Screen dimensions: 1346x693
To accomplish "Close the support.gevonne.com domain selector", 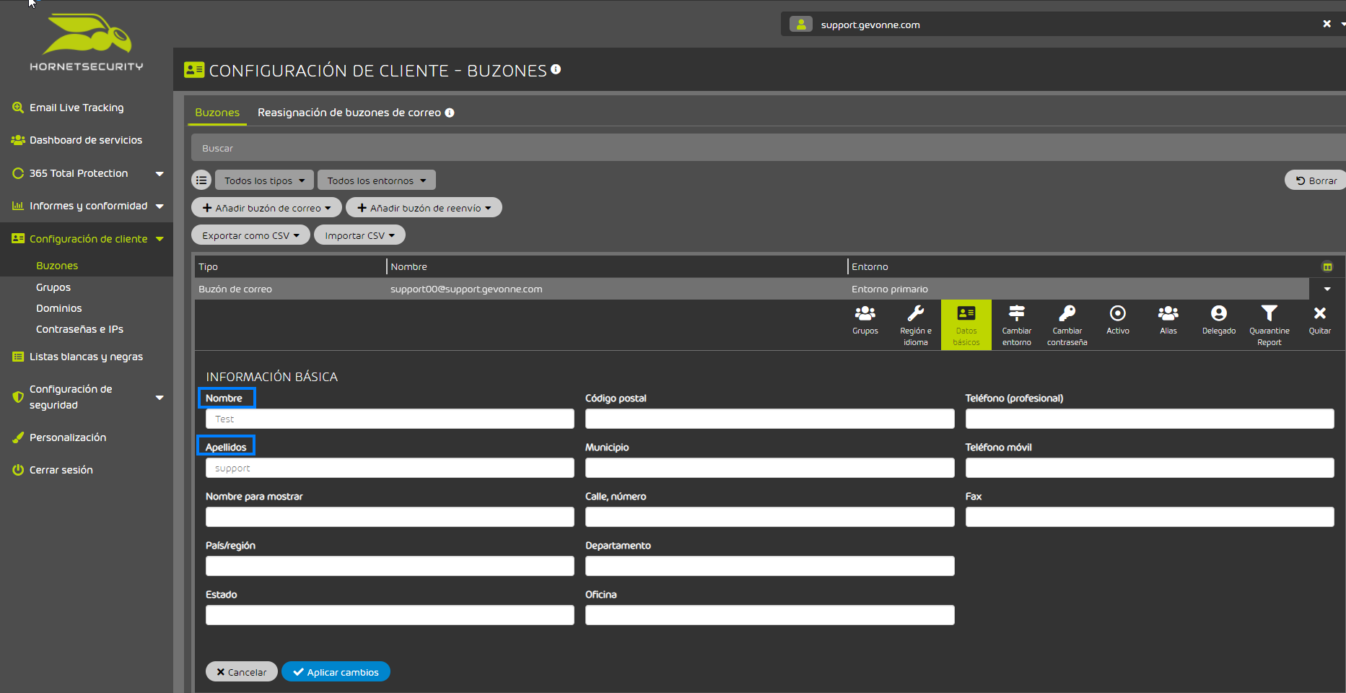I will [x=1327, y=24].
